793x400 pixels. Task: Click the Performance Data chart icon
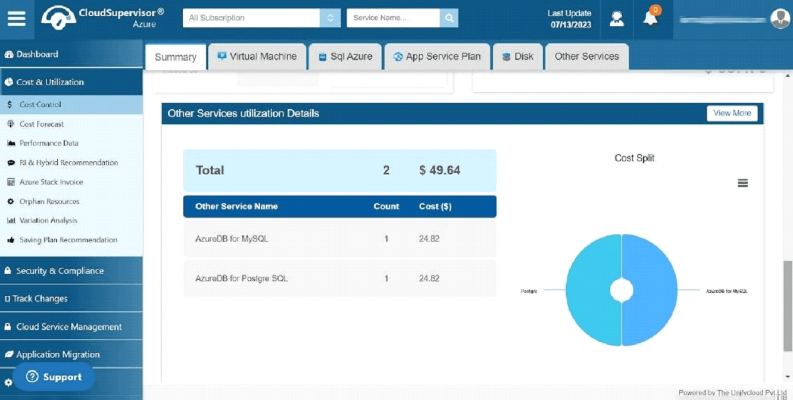(x=11, y=143)
